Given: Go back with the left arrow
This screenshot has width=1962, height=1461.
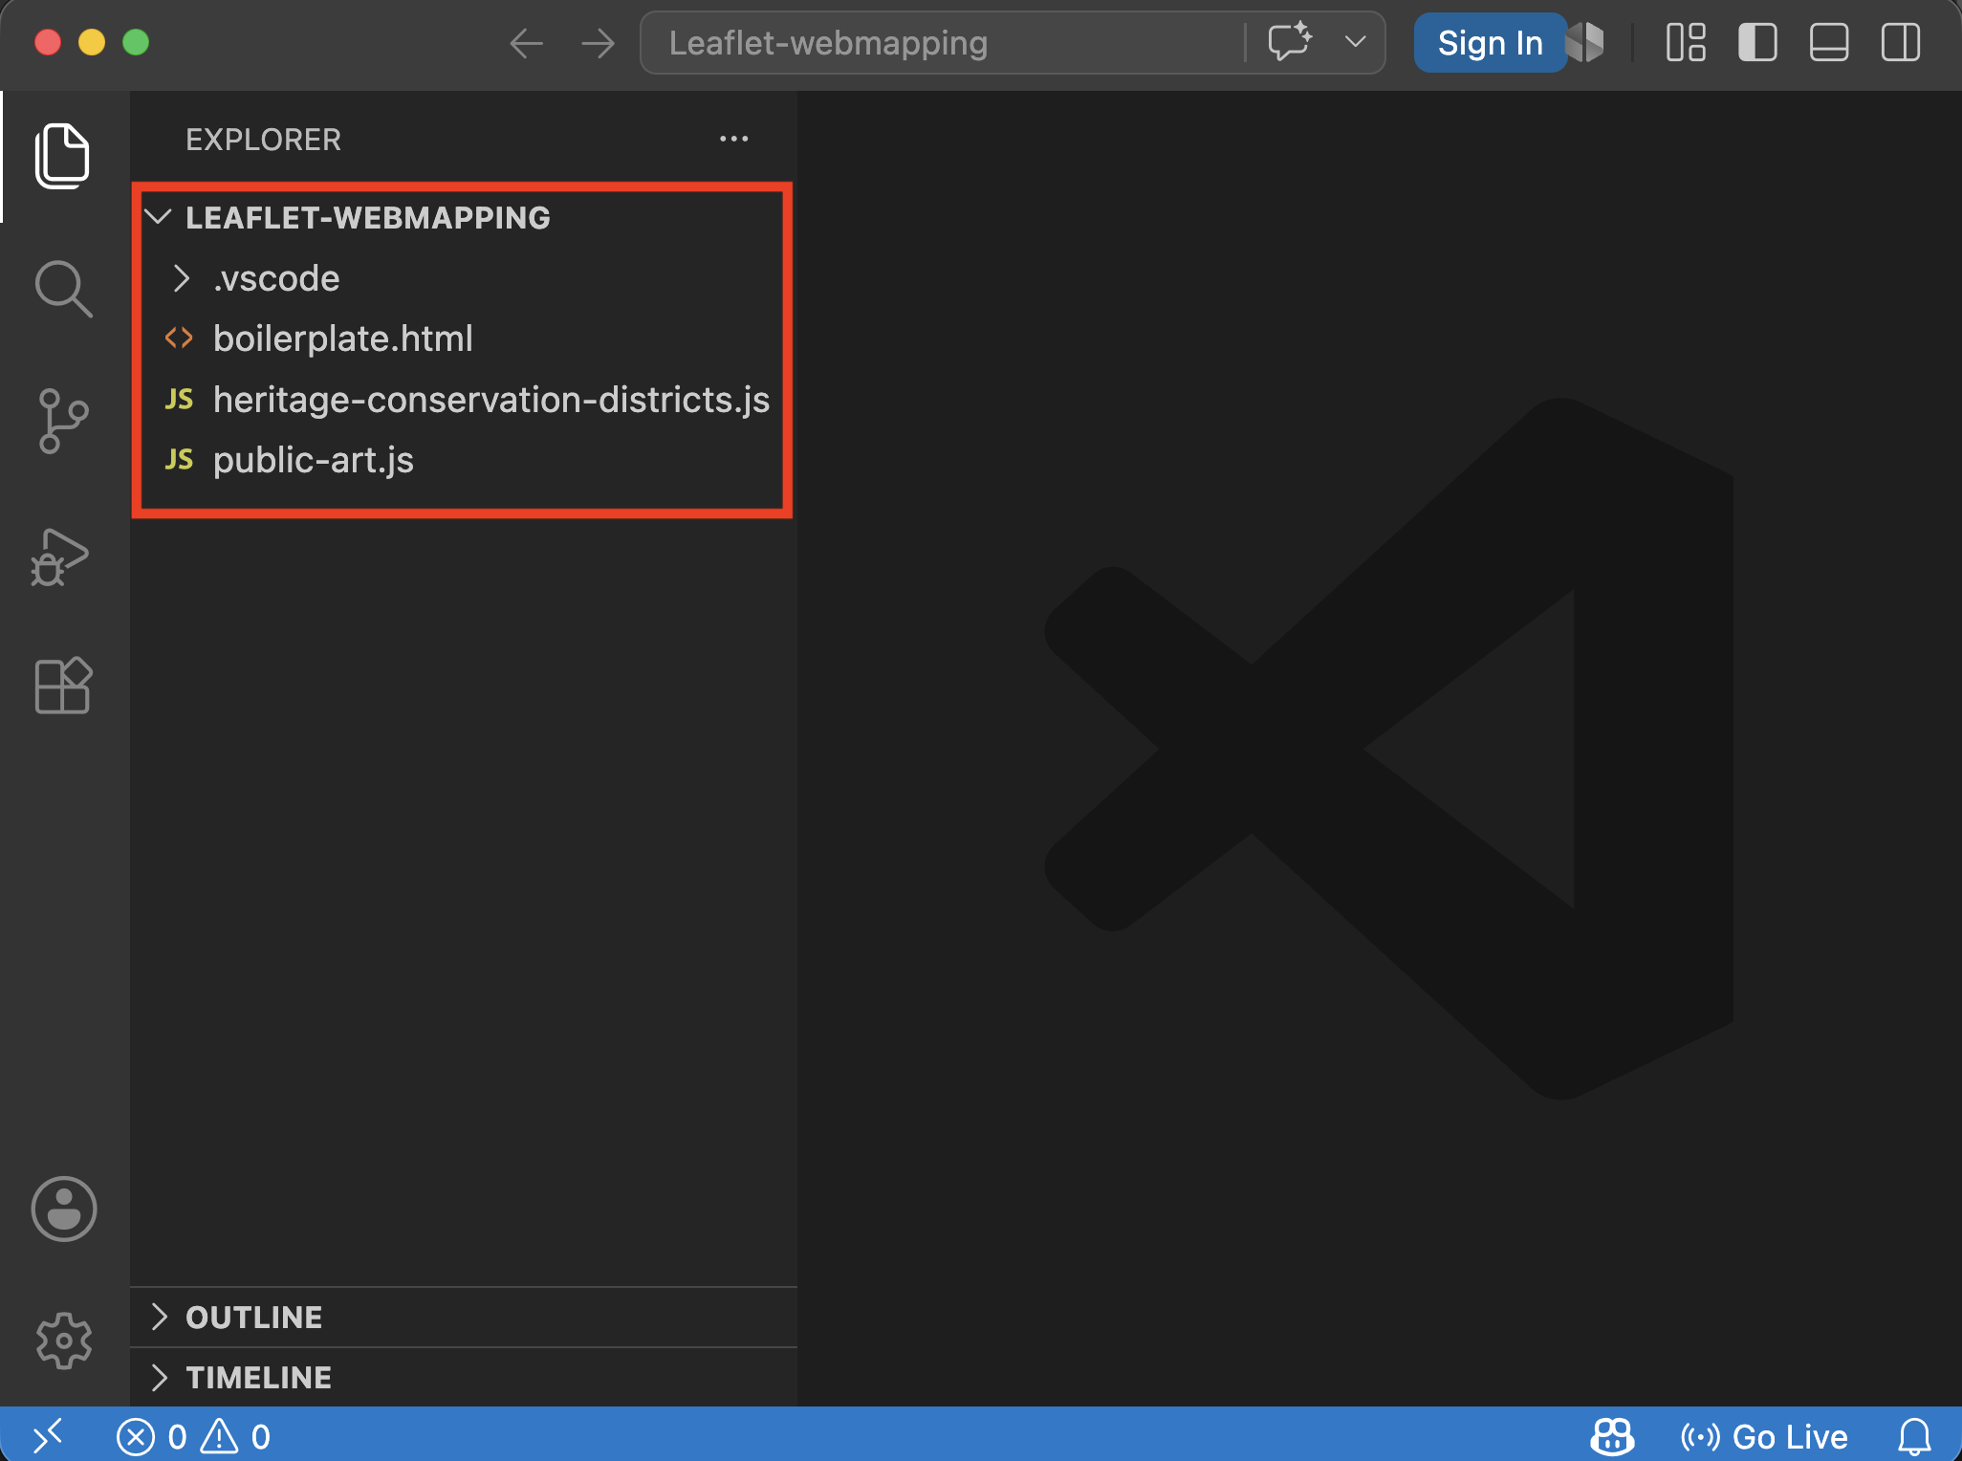Looking at the screenshot, I should point(526,43).
